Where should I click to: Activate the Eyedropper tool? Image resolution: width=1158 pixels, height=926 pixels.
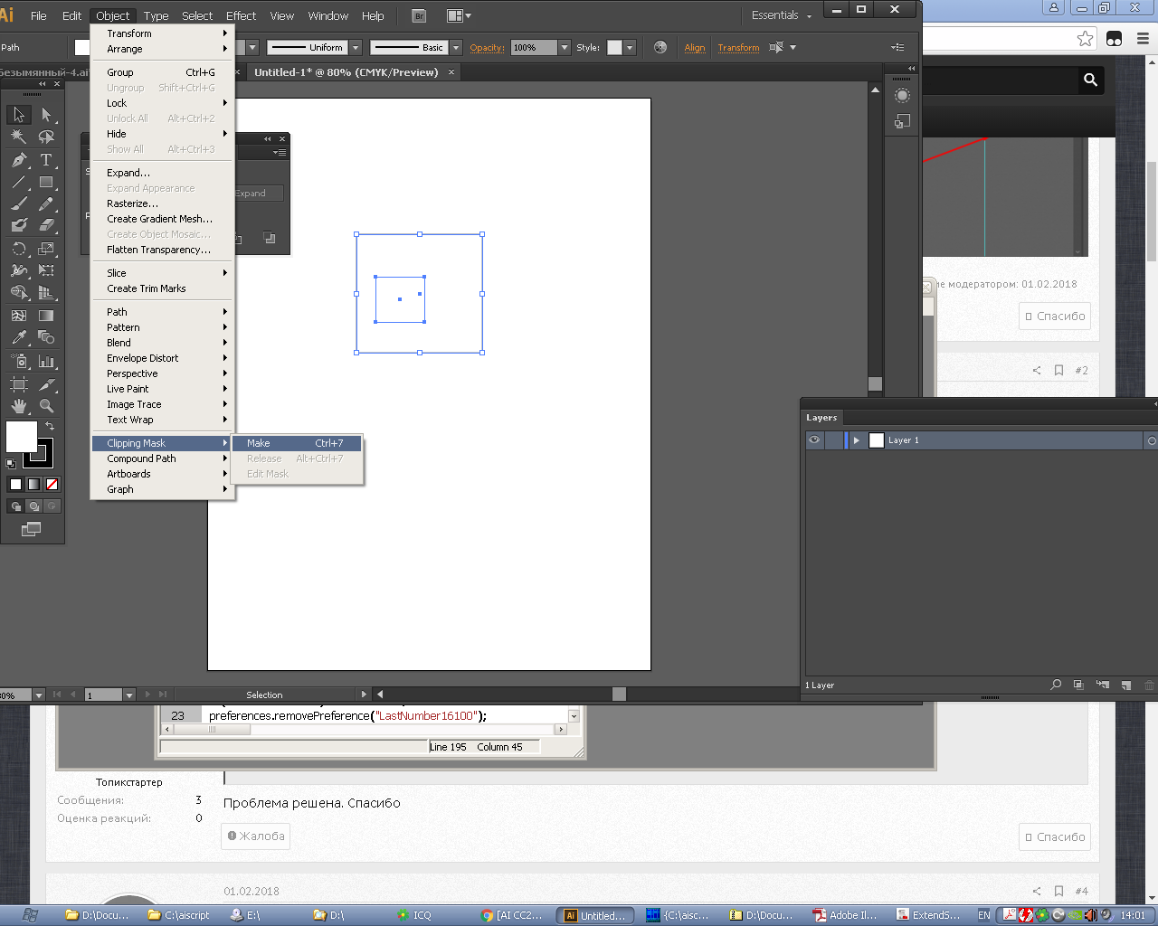pos(18,338)
